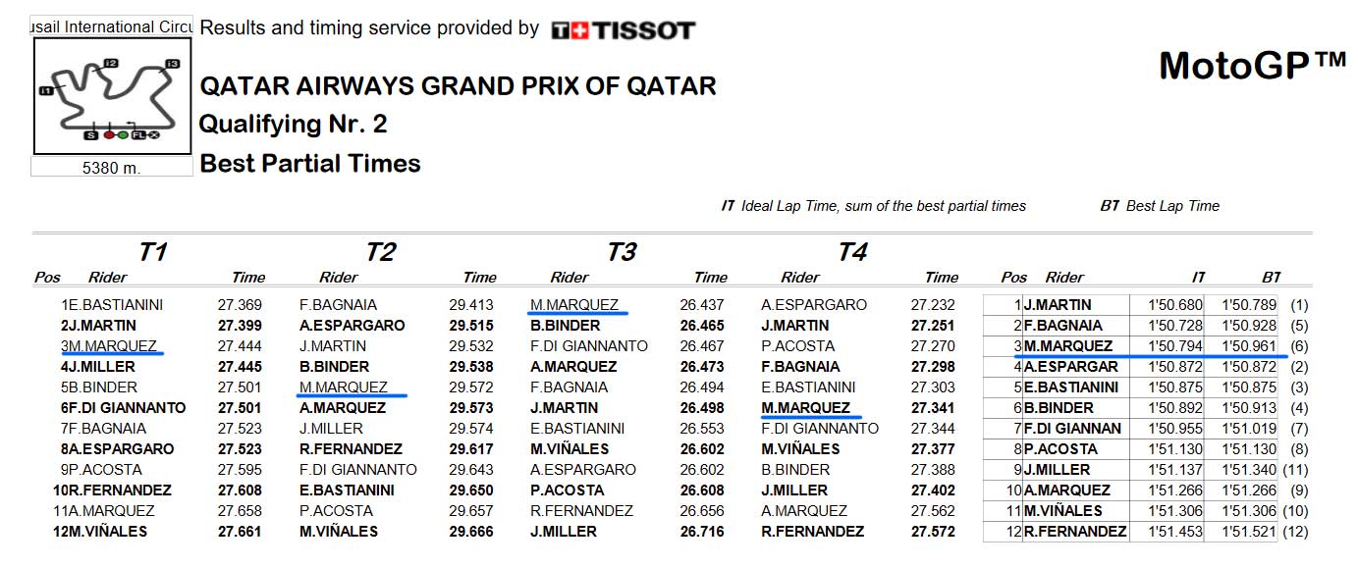
Task: Click R.FERNANDEZ in the last results row
Action: [x=1075, y=531]
